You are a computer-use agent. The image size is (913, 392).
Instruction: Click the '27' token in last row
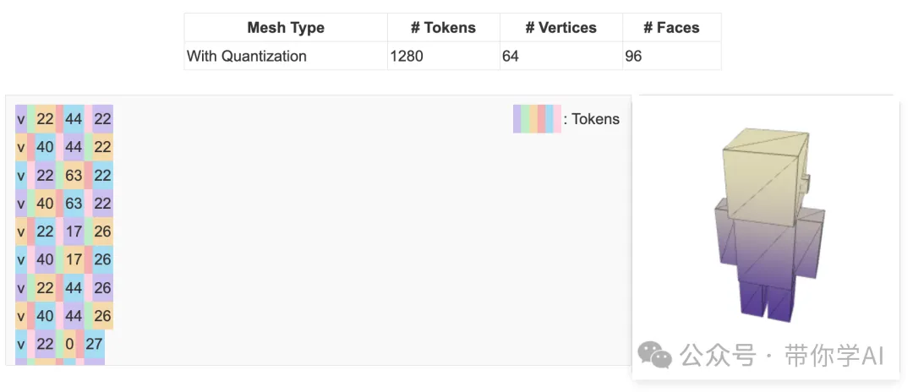(x=94, y=344)
